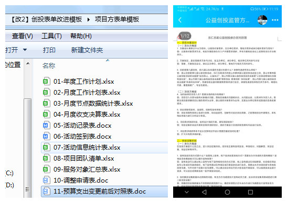Click the scroll up arrow of navigation pane
The height and width of the screenshot is (203, 287).
point(28,63)
